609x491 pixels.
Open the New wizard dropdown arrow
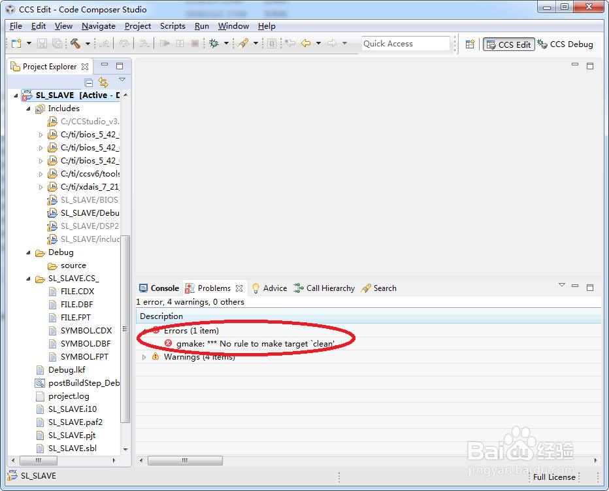pyautogui.click(x=29, y=44)
